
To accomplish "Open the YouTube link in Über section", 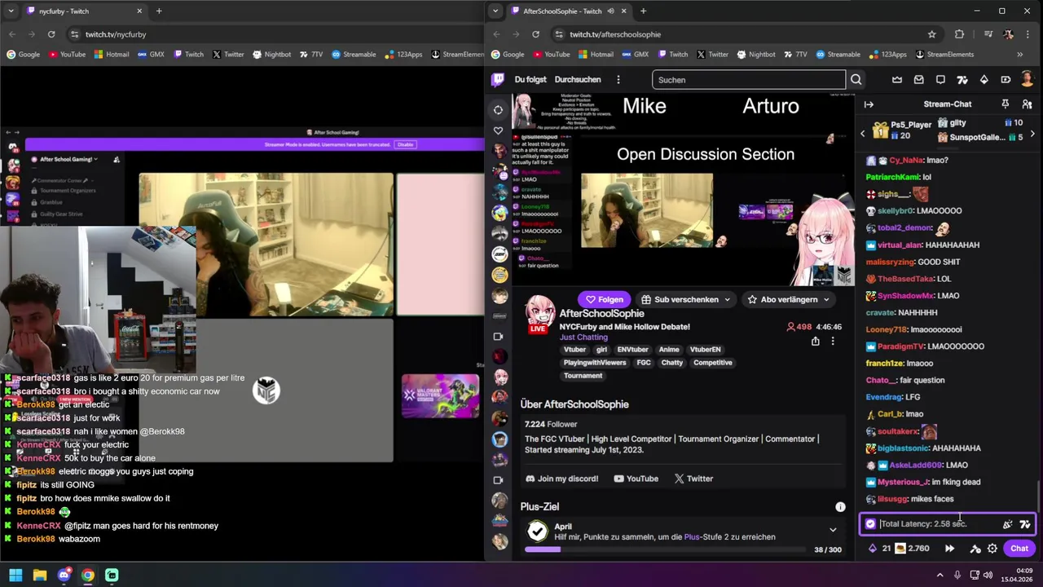I will [636, 479].
